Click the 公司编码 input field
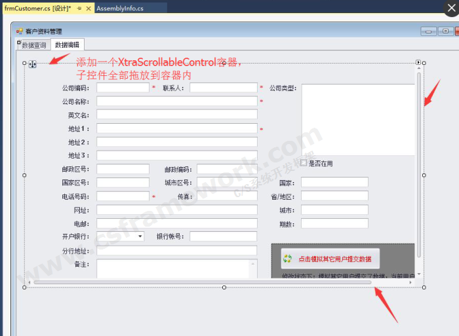This screenshot has width=459, height=336. (x=123, y=87)
